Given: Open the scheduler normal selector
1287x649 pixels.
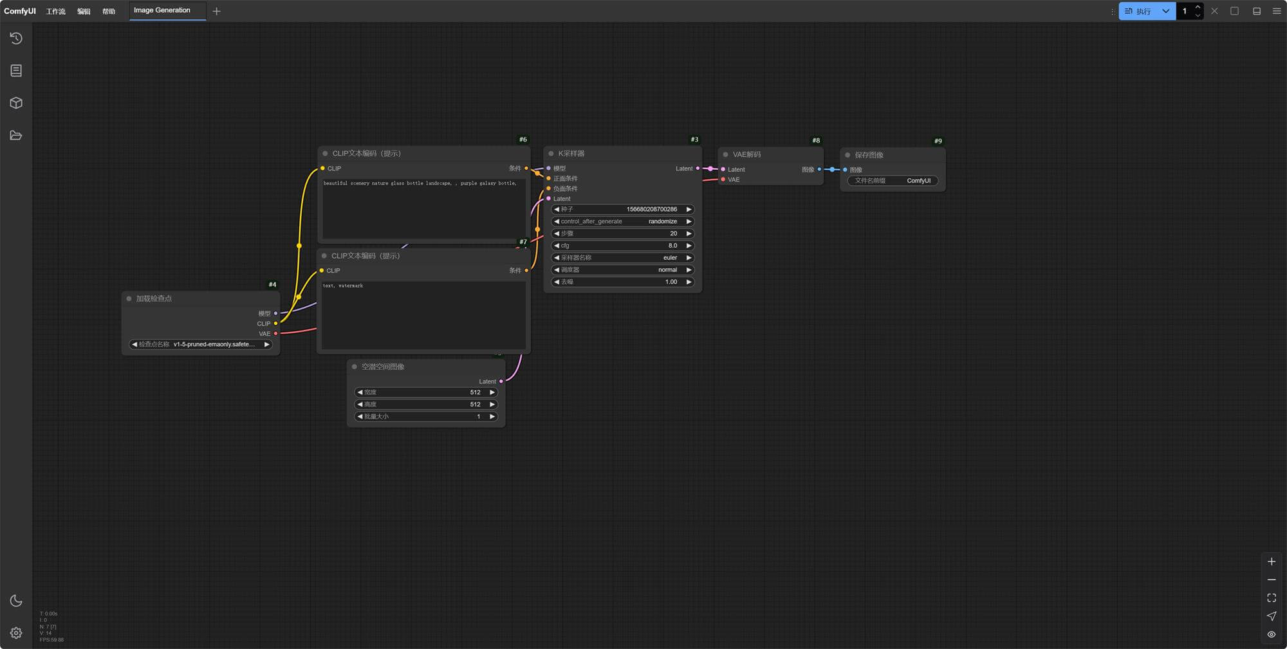Looking at the screenshot, I should click(622, 270).
